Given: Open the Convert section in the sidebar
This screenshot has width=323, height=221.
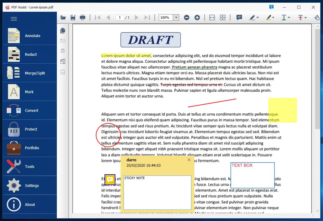Looking at the screenshot, I should [30, 111].
